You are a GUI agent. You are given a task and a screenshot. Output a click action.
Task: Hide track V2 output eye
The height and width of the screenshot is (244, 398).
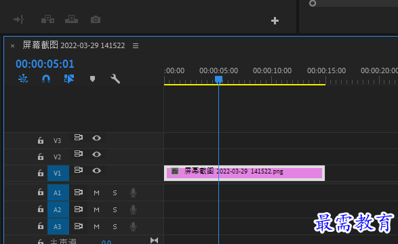point(96,155)
